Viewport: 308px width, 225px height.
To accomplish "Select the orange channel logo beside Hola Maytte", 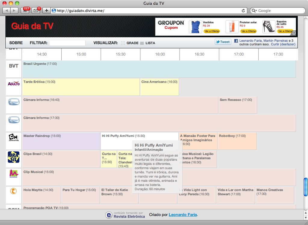I will 13,191.
